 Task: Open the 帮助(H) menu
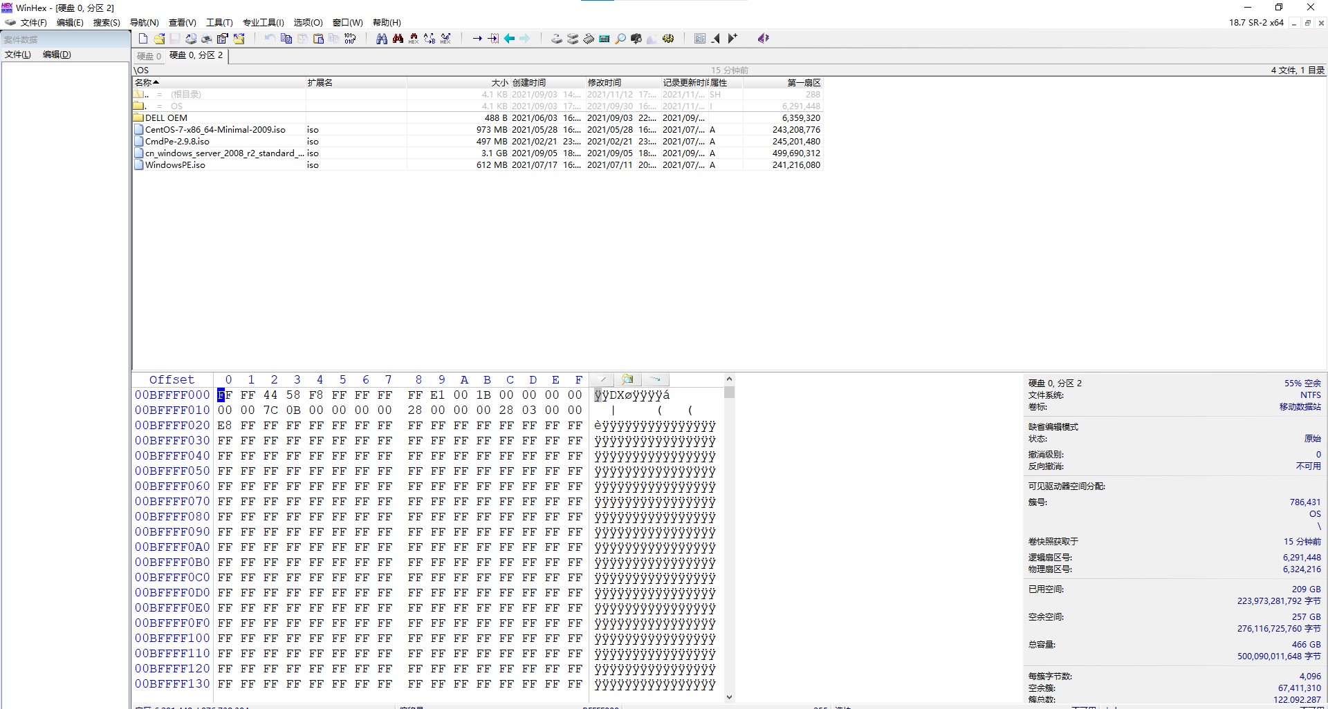[387, 23]
